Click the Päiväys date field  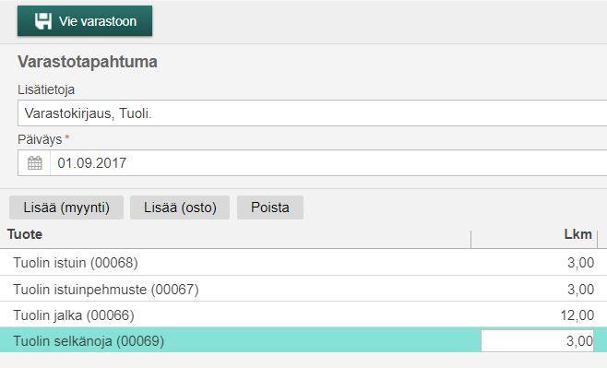point(328,163)
